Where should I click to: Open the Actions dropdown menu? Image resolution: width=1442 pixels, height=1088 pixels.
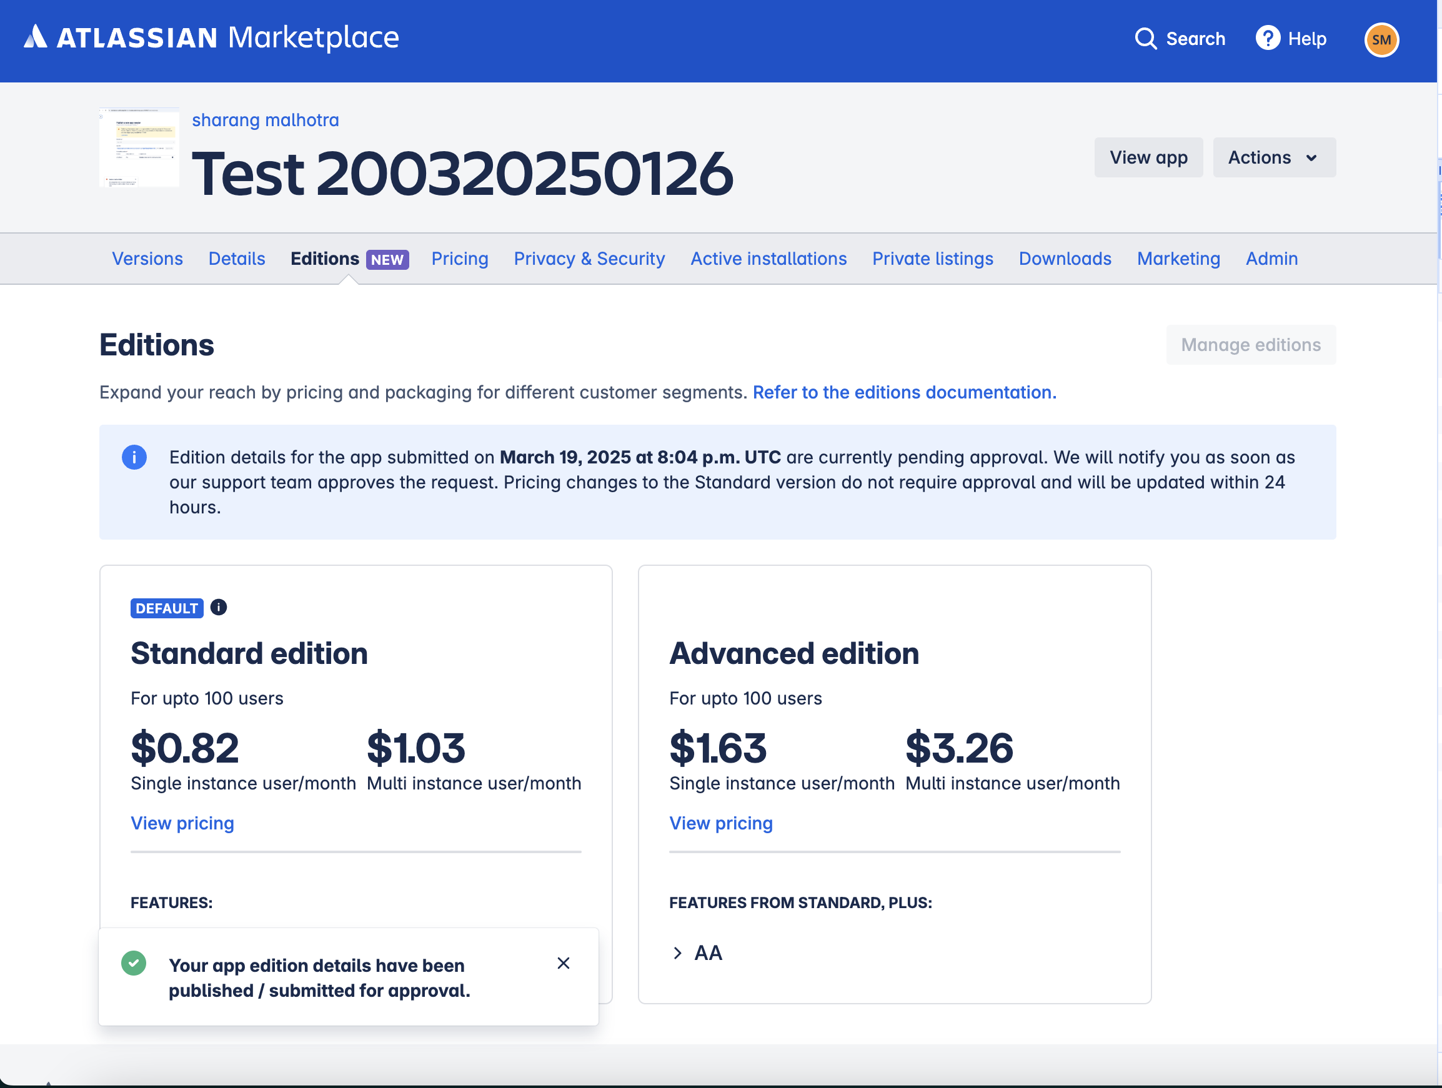pos(1273,157)
